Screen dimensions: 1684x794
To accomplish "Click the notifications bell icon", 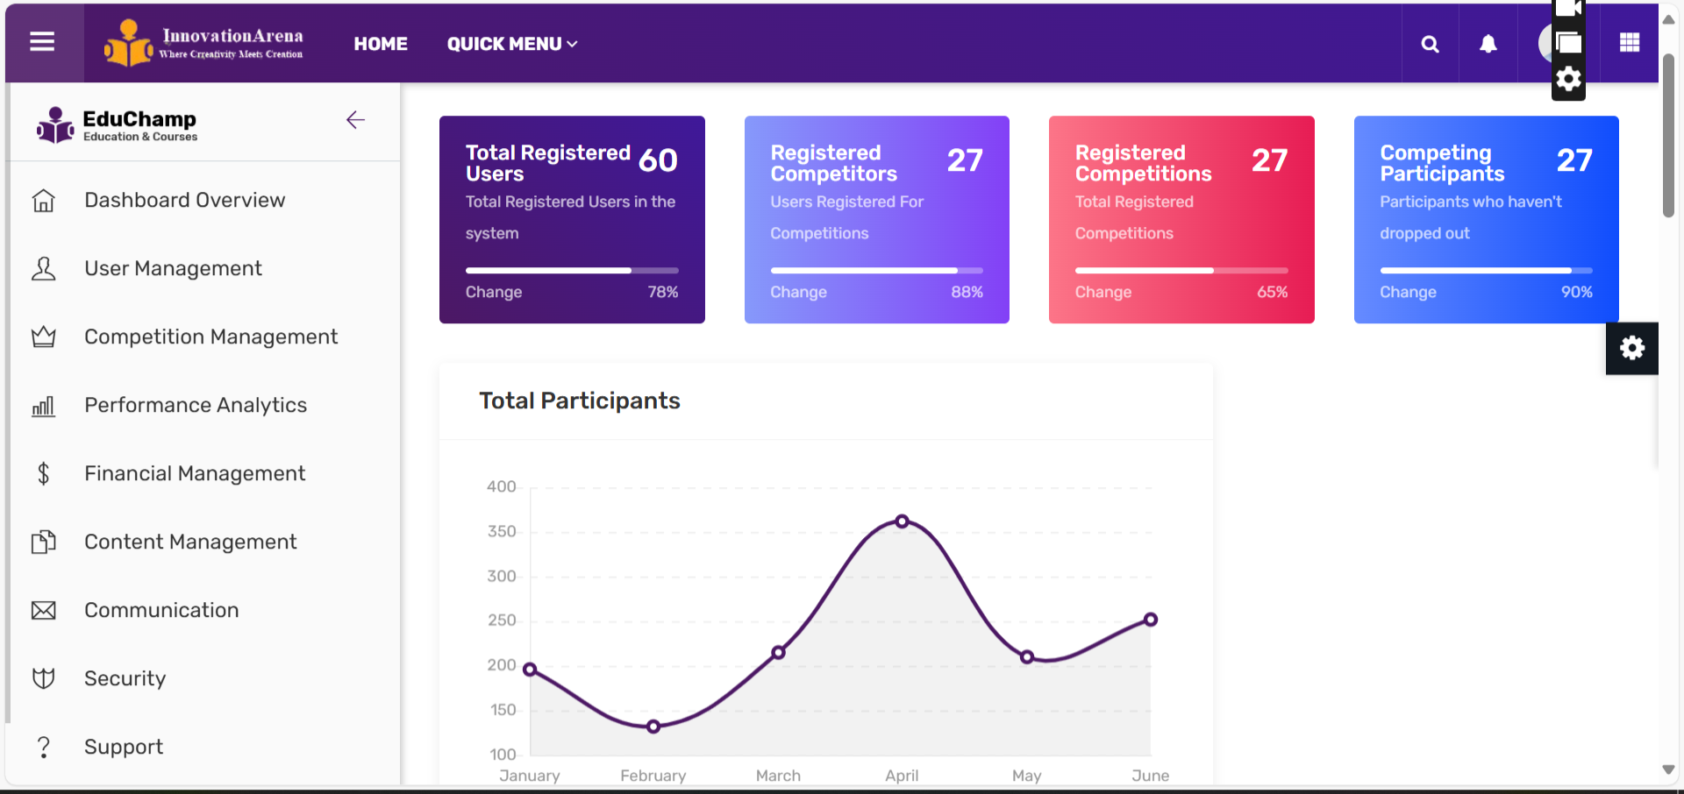I will 1488,43.
